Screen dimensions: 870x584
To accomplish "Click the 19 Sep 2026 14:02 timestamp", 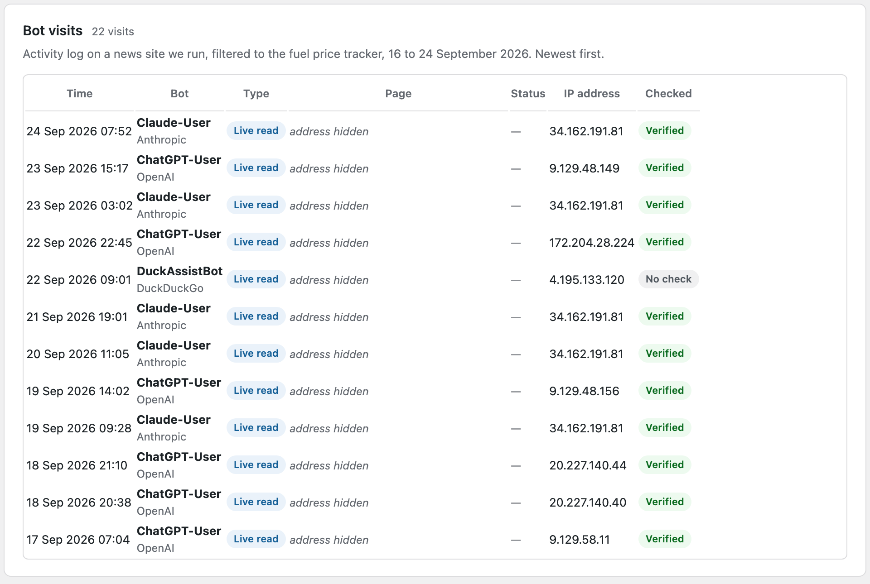I will pos(78,391).
